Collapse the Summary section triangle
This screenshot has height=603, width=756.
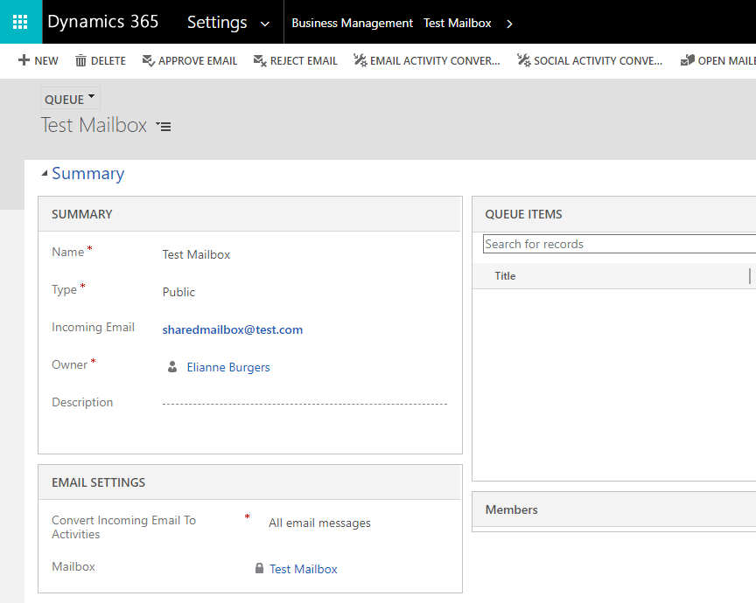click(45, 173)
